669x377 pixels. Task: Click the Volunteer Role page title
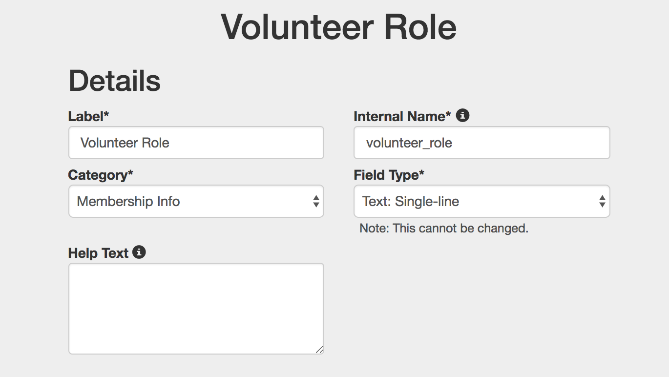point(338,26)
